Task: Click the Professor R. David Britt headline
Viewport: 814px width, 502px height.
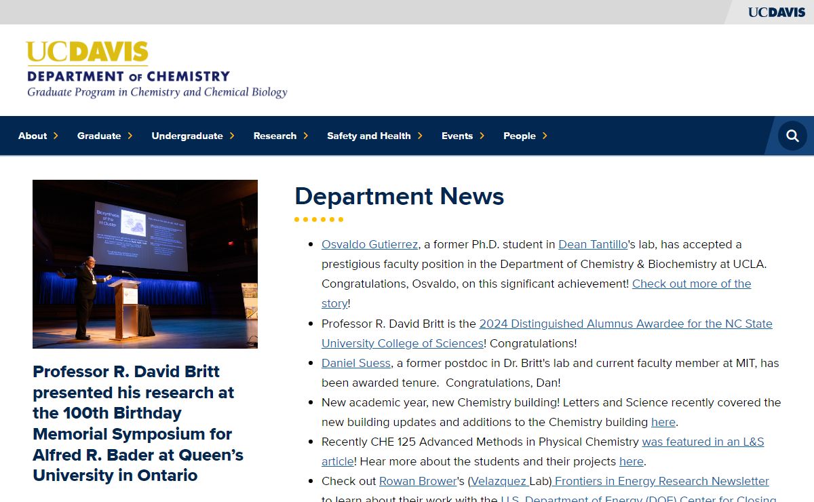Action: pyautogui.click(x=138, y=423)
